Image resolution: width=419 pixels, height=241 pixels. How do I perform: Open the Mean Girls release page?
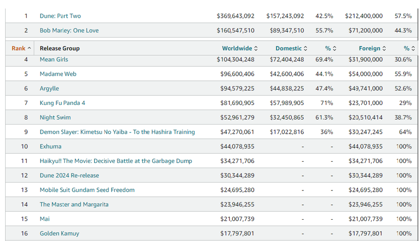[54, 59]
